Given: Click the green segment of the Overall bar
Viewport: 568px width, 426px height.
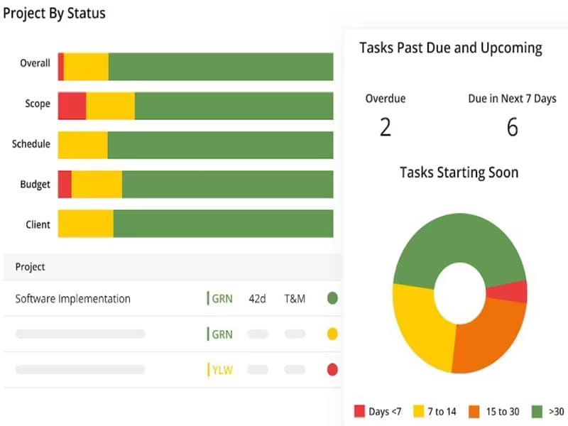Looking at the screenshot, I should pos(221,67).
